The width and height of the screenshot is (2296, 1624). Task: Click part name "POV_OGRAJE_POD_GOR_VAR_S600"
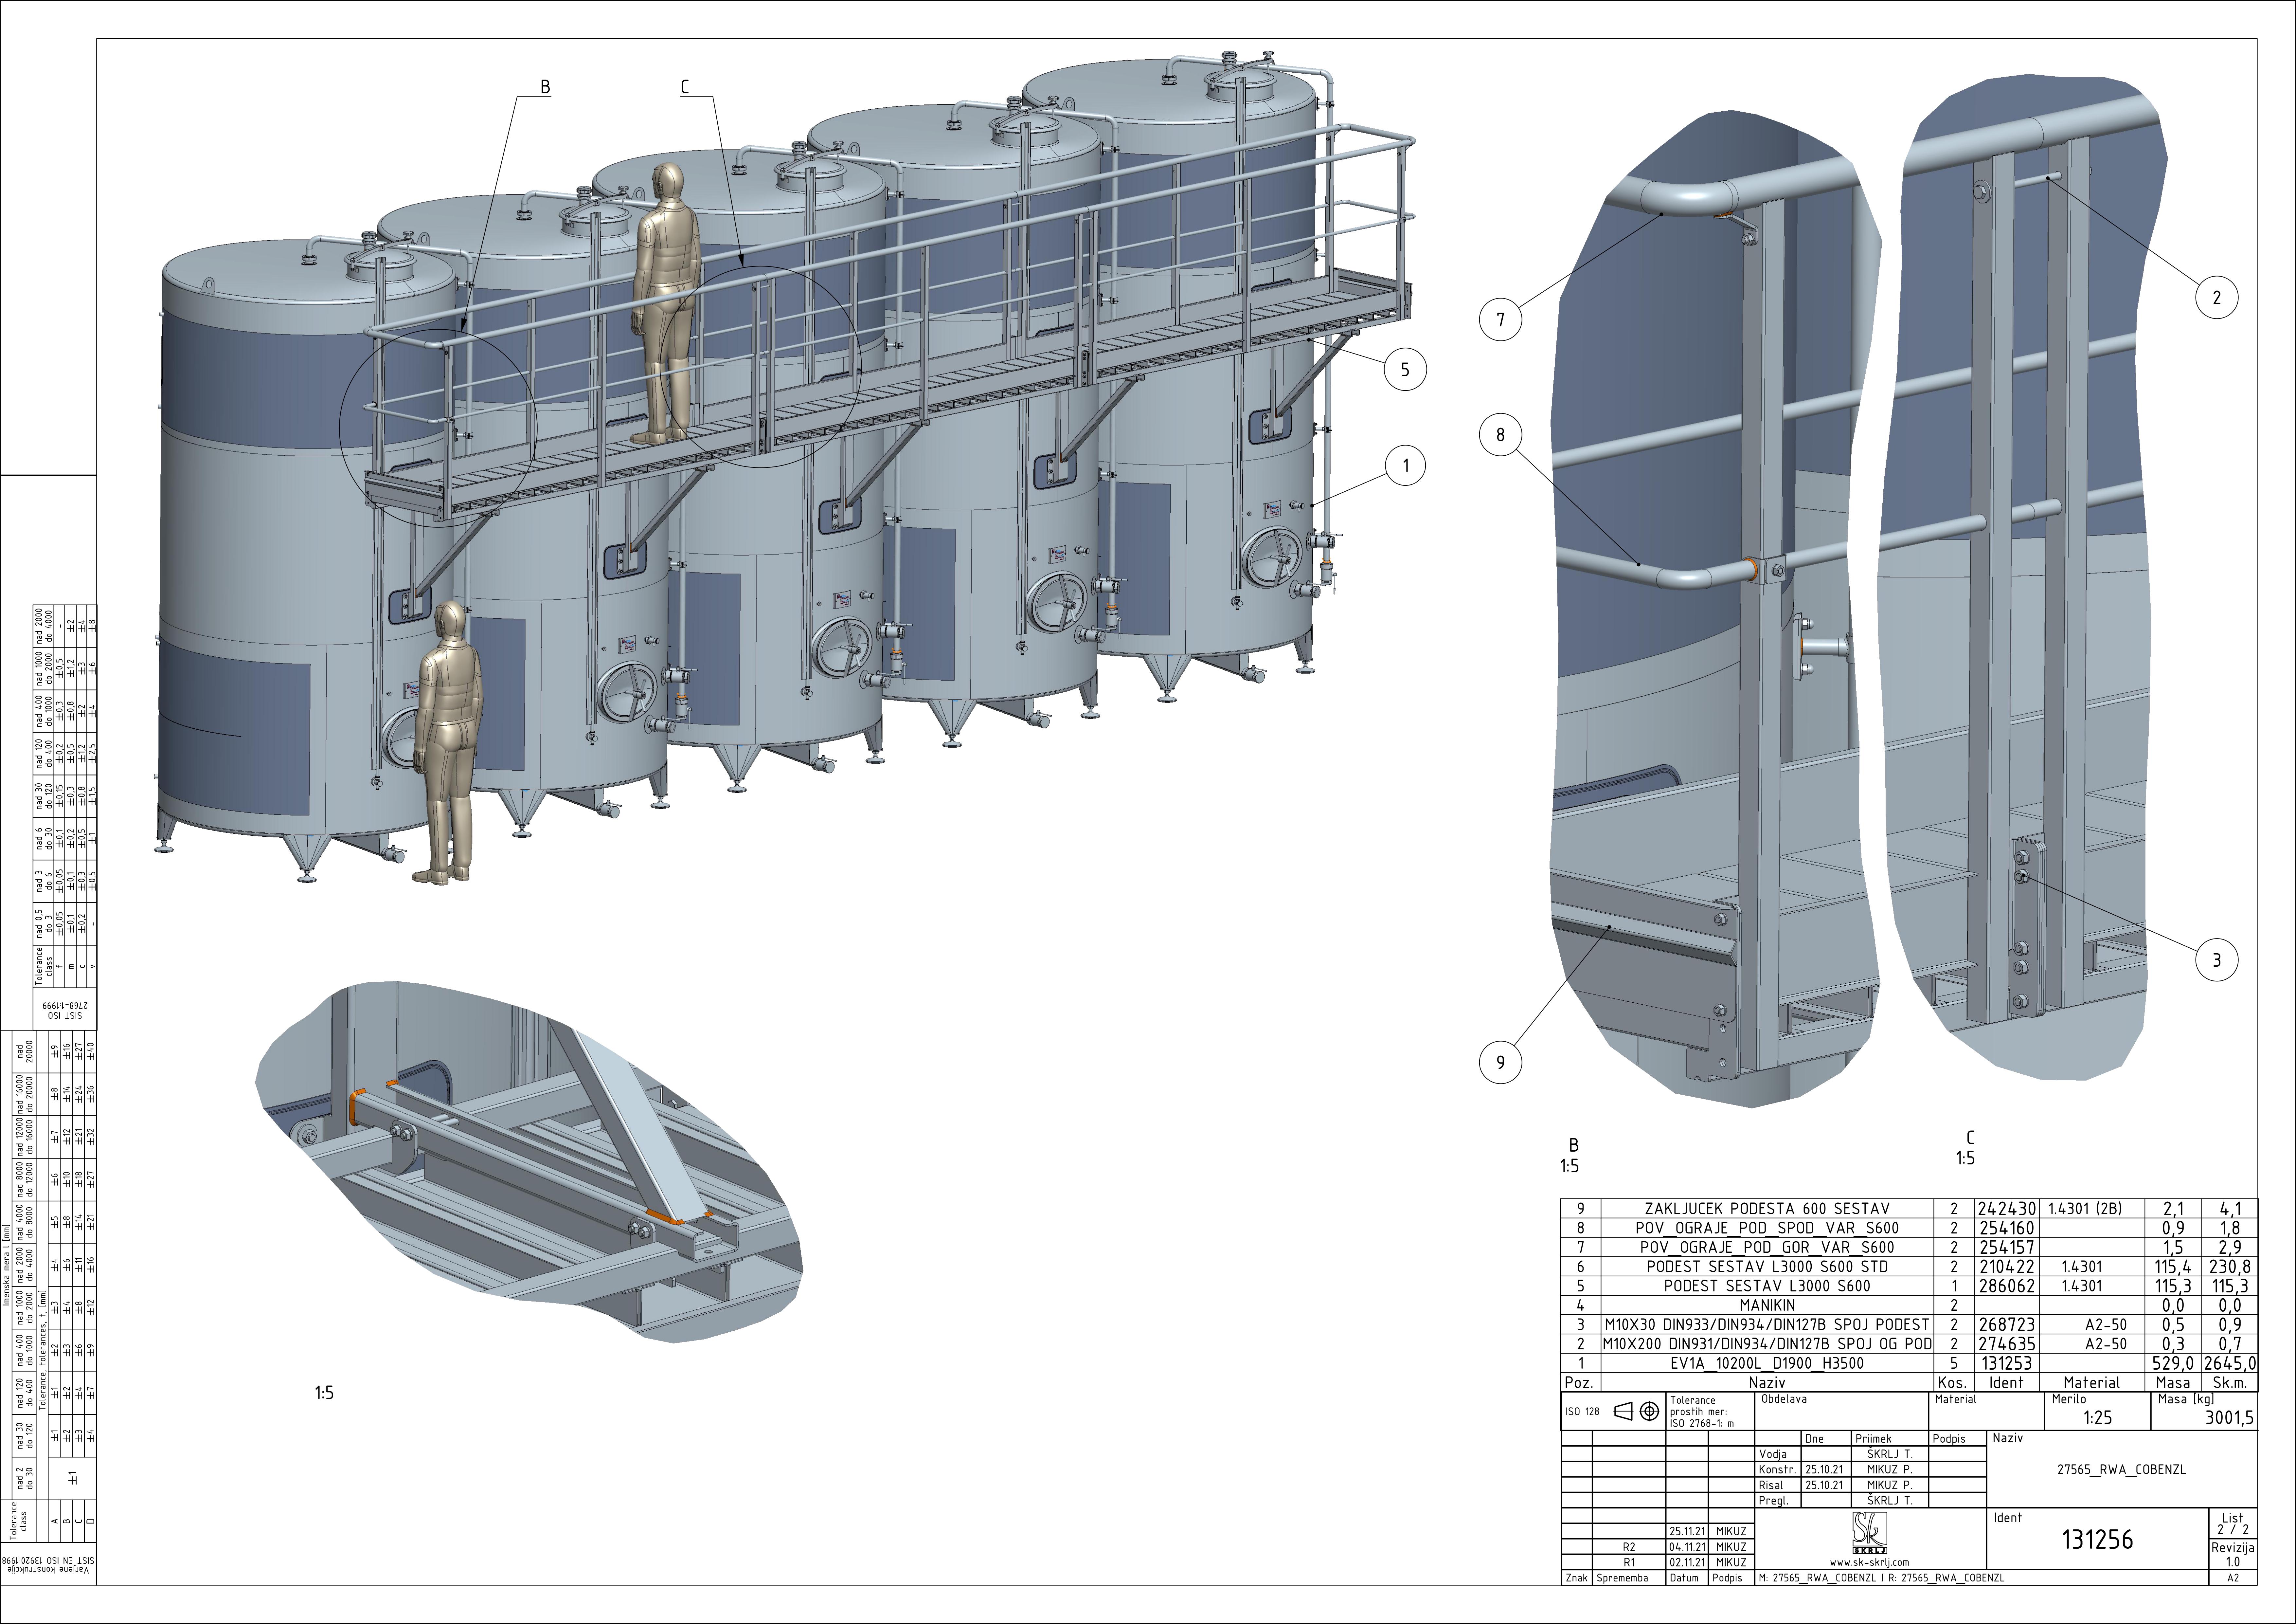tap(1767, 1248)
